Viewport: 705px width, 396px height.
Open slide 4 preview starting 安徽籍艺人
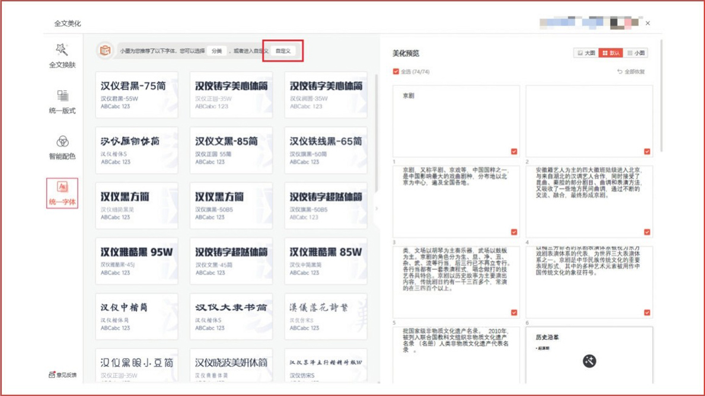click(x=589, y=202)
